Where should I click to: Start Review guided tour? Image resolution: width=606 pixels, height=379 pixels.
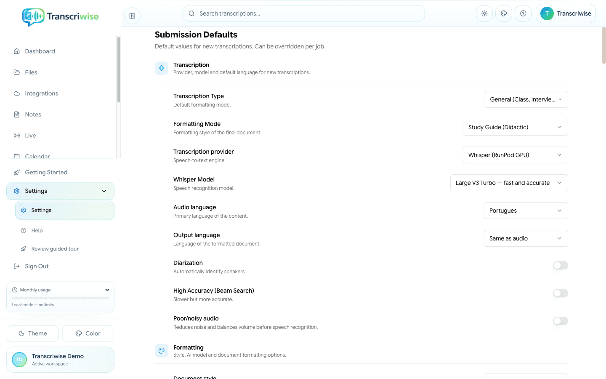65,249
